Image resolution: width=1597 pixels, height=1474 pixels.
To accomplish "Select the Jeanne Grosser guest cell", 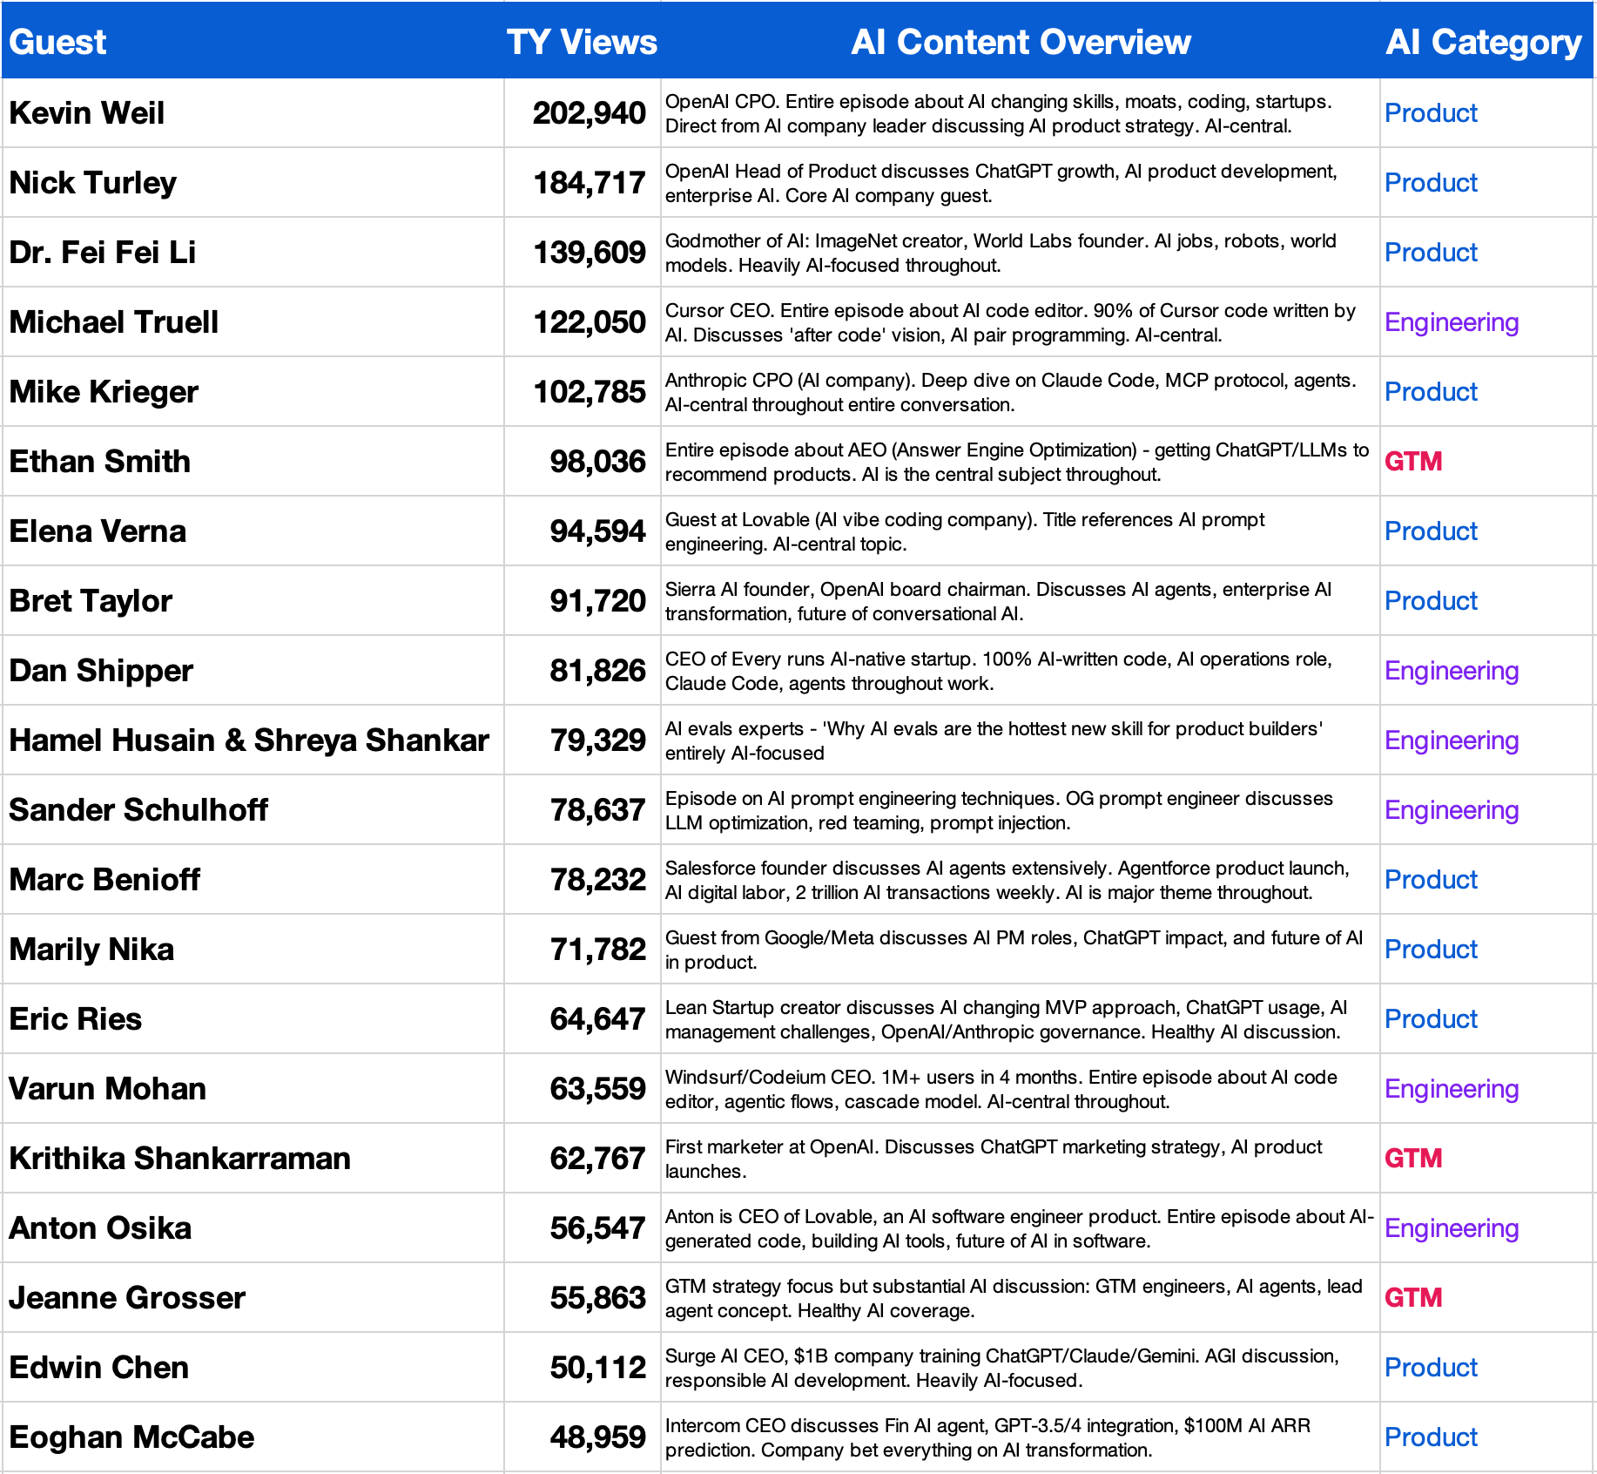I will click(253, 1298).
